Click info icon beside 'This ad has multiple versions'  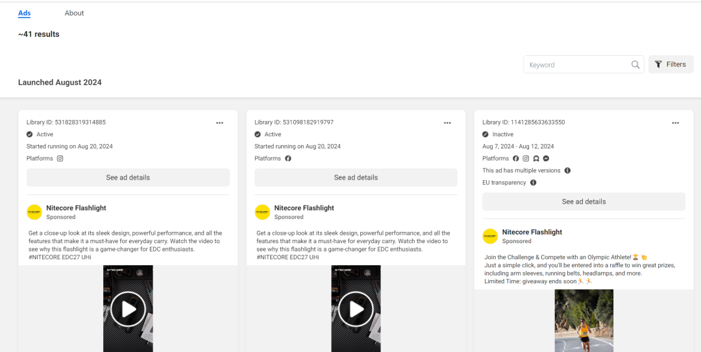tap(567, 170)
